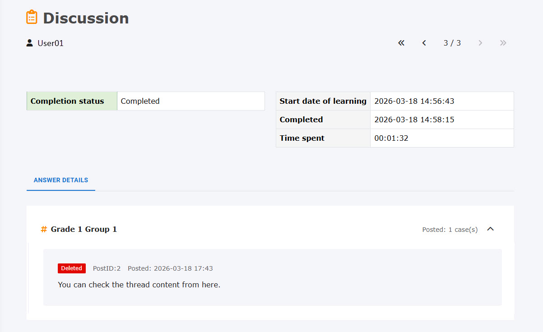The width and height of the screenshot is (543, 332).
Task: Click the Posted: 1 case(s) count
Action: coord(450,230)
